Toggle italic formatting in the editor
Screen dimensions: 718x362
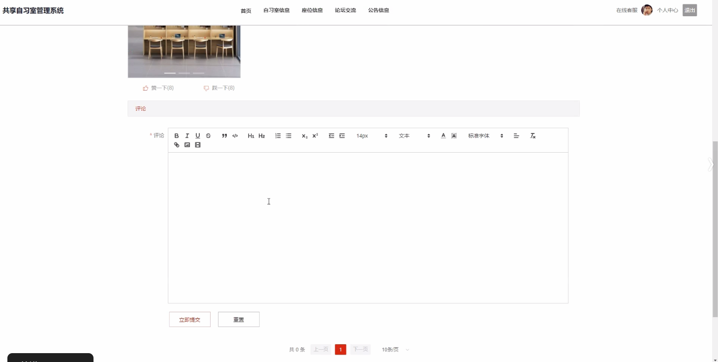[x=187, y=136]
